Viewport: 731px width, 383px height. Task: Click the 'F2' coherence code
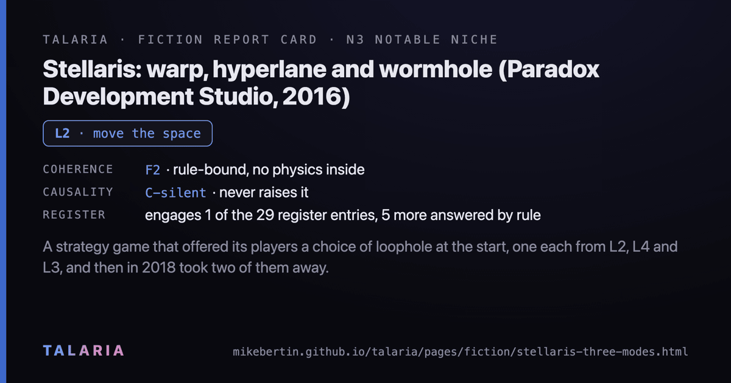[x=152, y=170]
